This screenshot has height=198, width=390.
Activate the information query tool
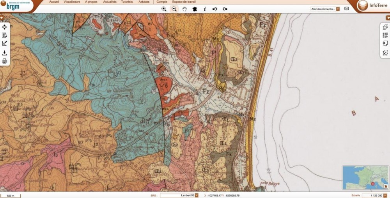tap(205, 9)
